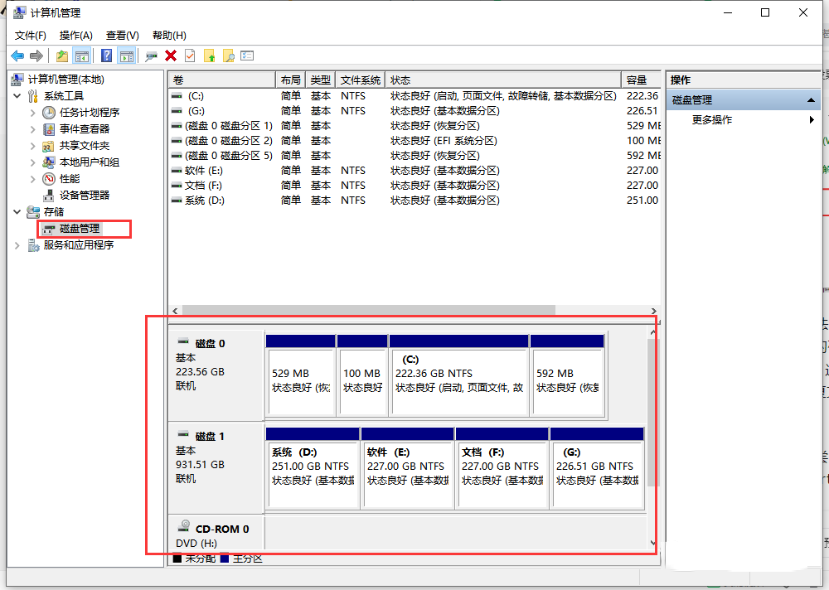Open Help via blue question mark icon
The width and height of the screenshot is (829, 590).
[106, 56]
